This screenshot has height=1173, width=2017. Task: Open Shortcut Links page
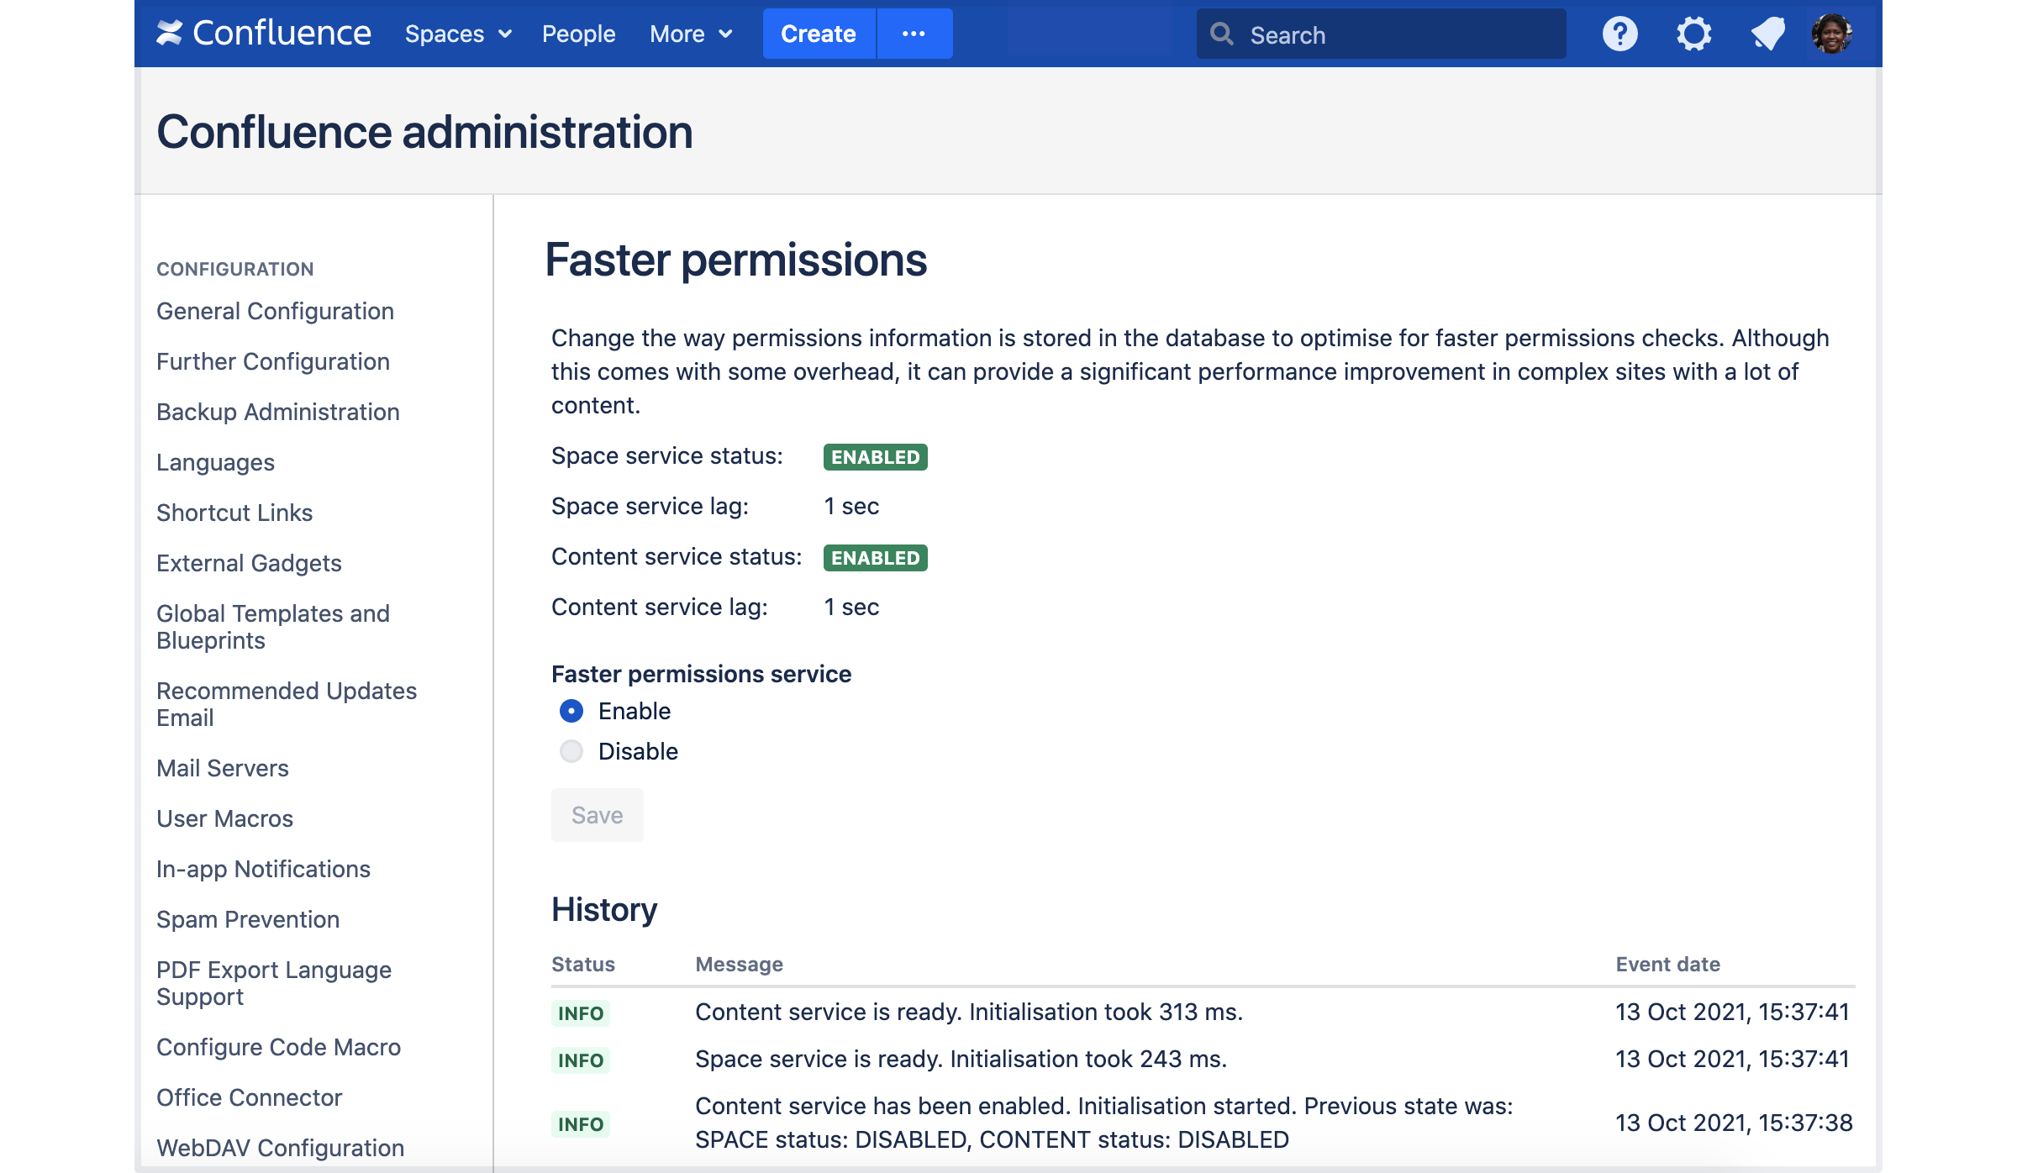(234, 513)
